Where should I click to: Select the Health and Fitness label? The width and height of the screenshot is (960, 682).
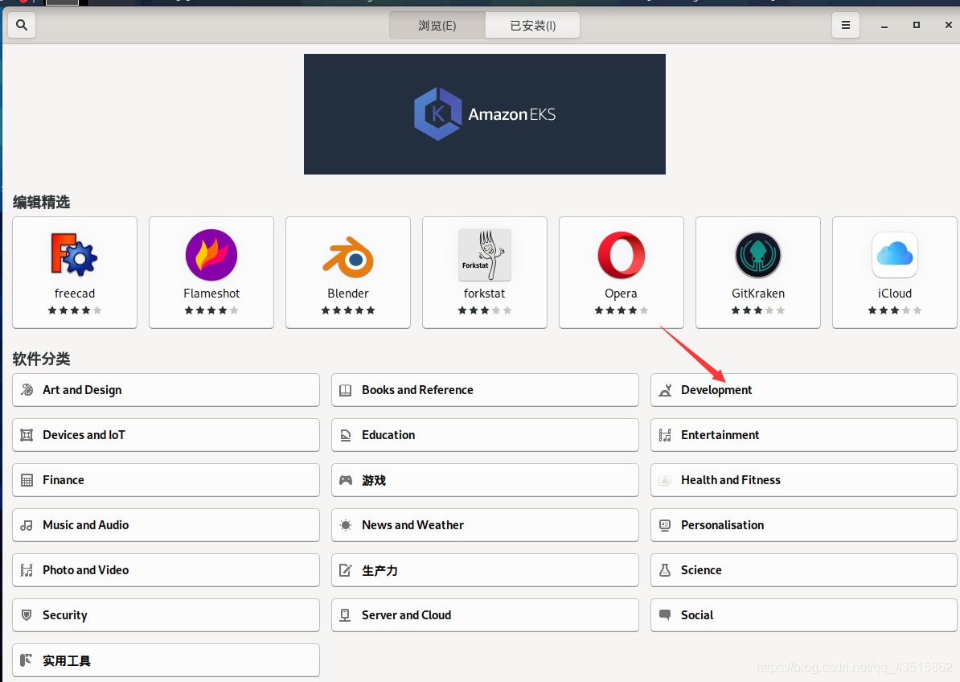730,480
